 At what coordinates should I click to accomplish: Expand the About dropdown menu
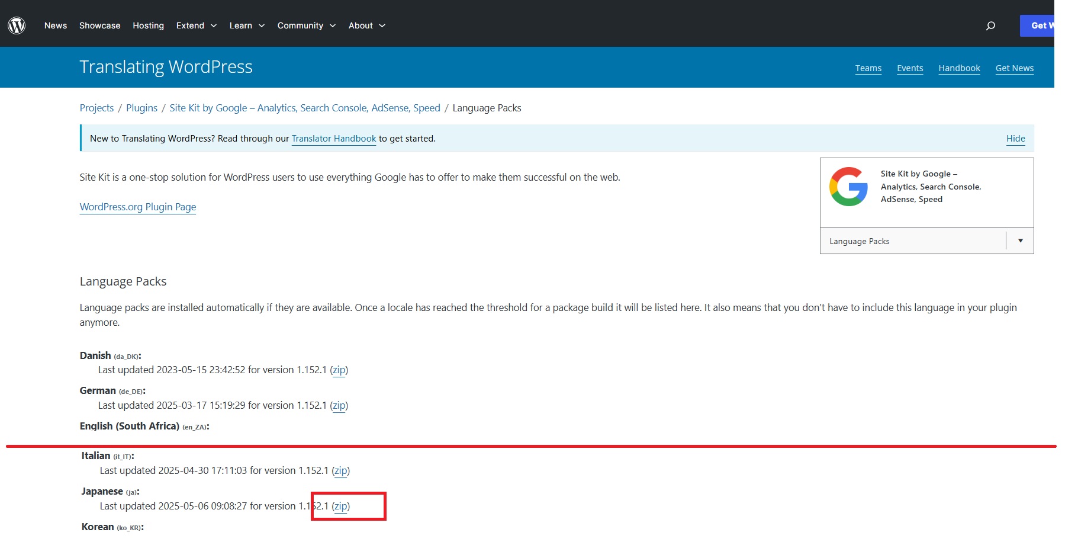[367, 25]
